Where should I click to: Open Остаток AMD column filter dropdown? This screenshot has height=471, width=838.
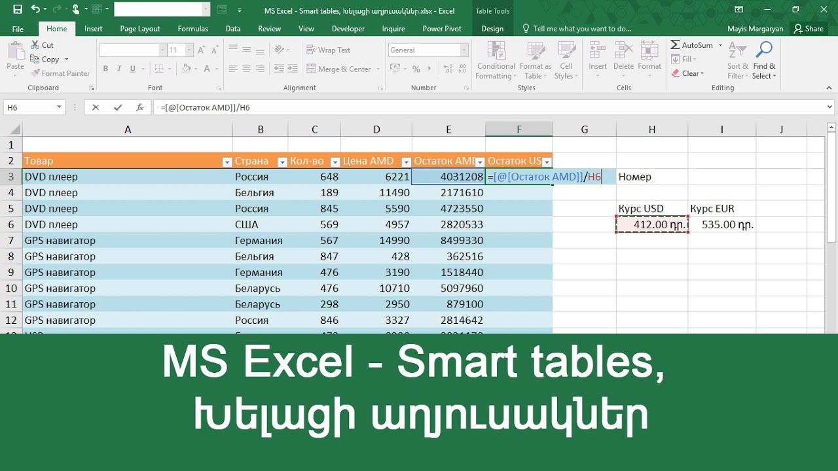point(480,162)
